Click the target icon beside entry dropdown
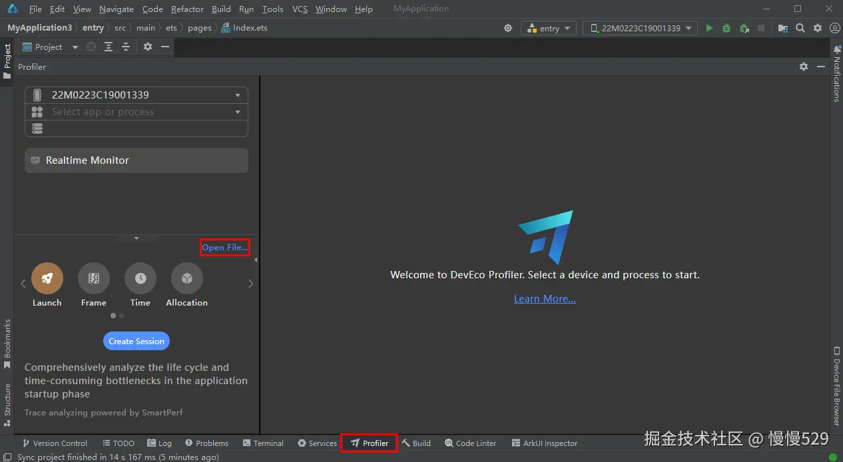Image resolution: width=843 pixels, height=462 pixels. 508,28
